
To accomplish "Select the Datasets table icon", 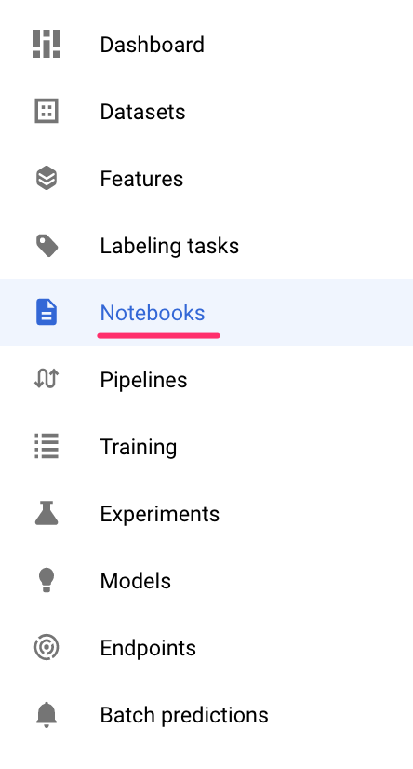I will pos(47,112).
